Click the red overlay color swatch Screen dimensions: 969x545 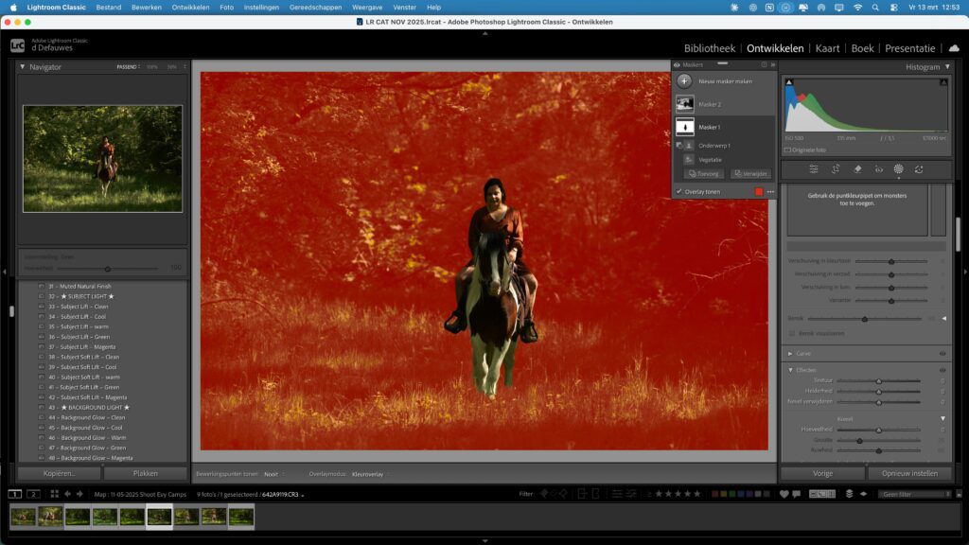tap(758, 191)
